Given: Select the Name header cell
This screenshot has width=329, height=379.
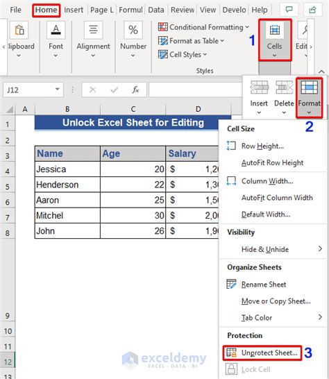Looking at the screenshot, I should (67, 153).
